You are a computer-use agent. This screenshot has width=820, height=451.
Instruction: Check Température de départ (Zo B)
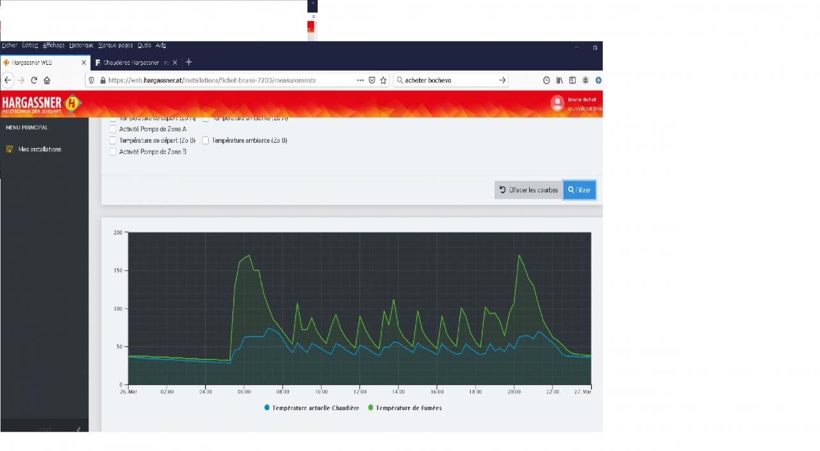113,140
